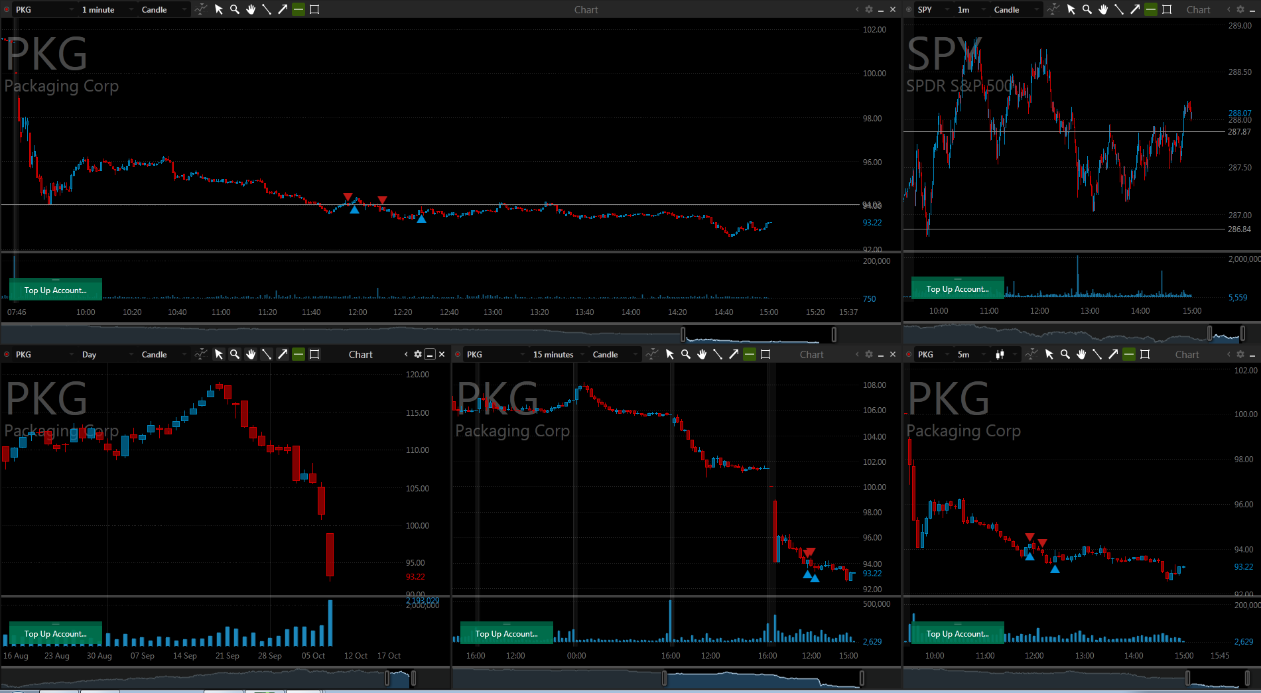Image resolution: width=1261 pixels, height=693 pixels.
Task: Select the horizontal line tool in PKG 1 minute chart
Action: [299, 9]
